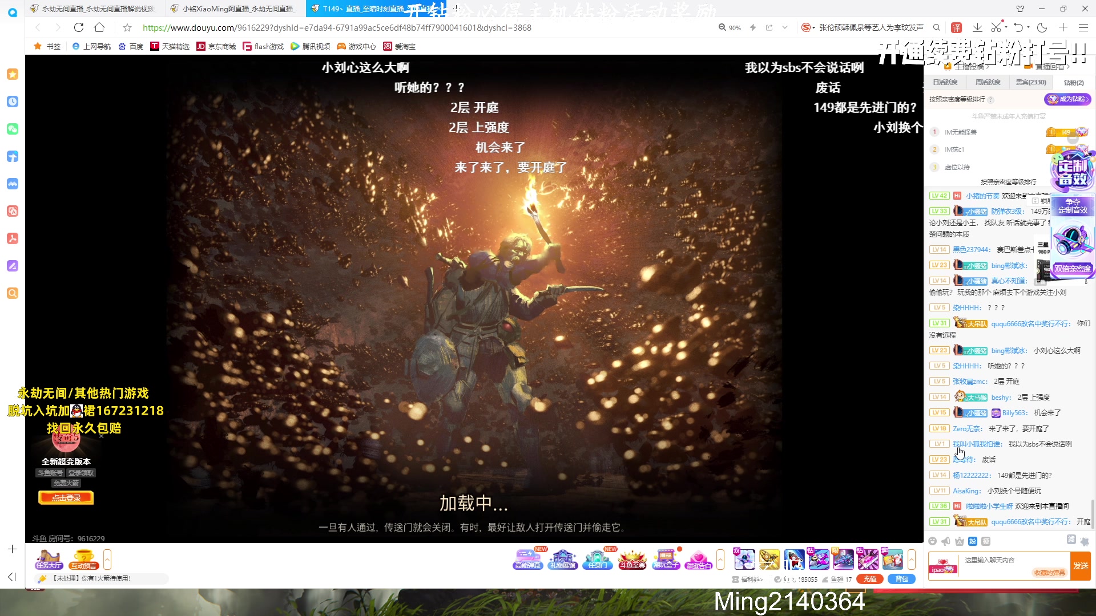
Task: Switch to the 日活跃度 tab
Action: (x=945, y=82)
